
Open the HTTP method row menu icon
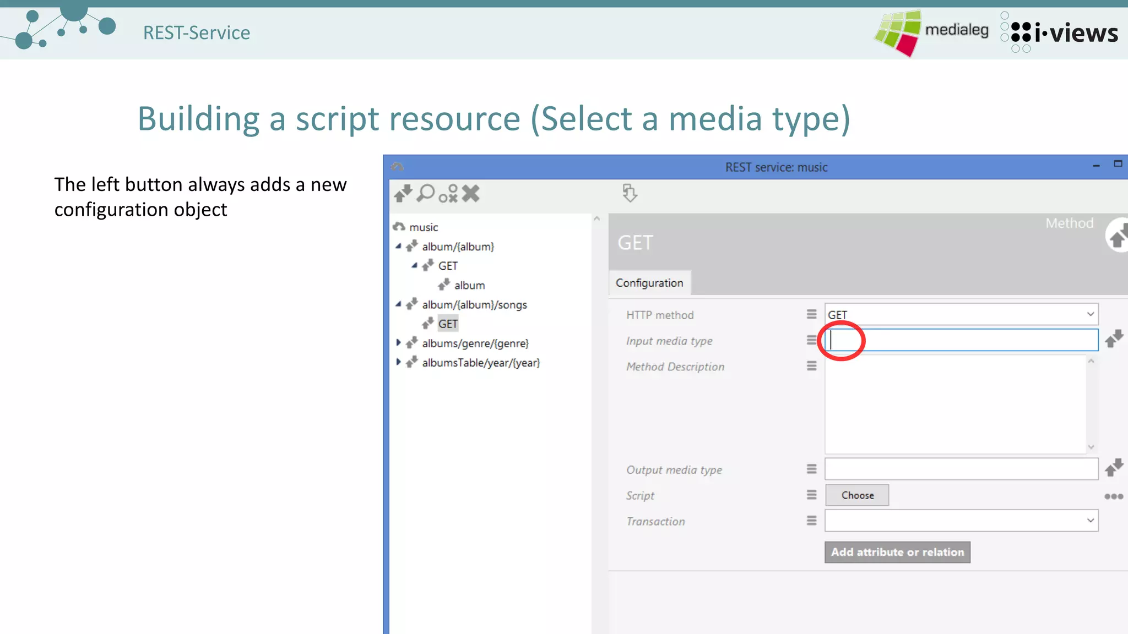point(811,314)
